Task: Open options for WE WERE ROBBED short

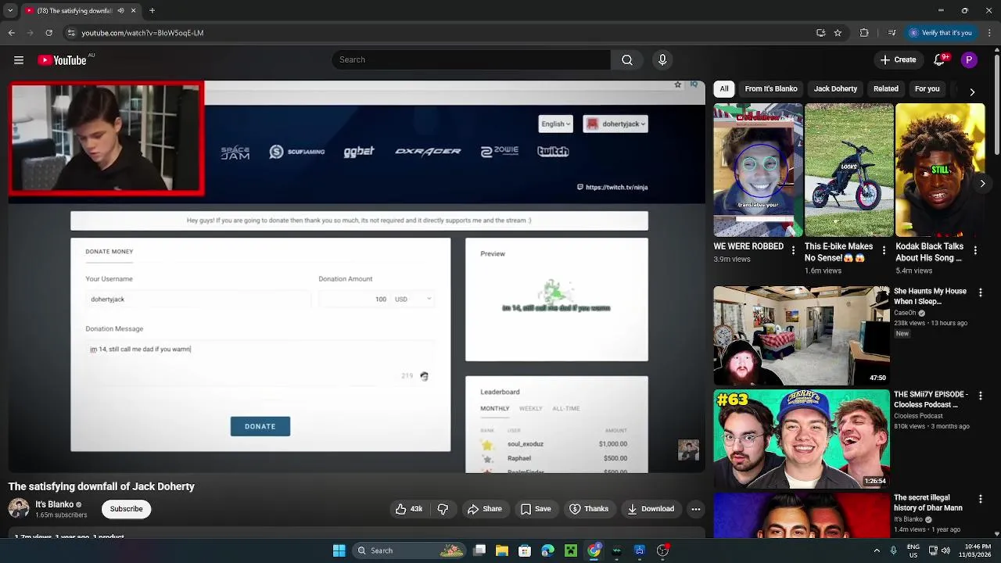Action: click(793, 250)
